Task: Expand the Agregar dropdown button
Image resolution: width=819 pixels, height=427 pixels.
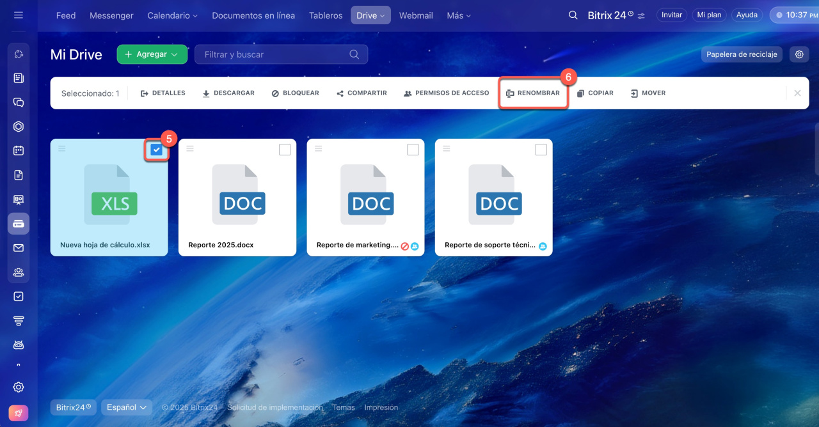Action: [x=152, y=54]
